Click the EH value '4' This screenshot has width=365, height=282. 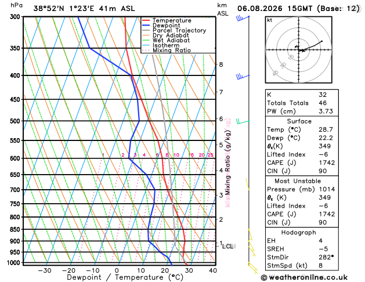pyautogui.click(x=320, y=241)
